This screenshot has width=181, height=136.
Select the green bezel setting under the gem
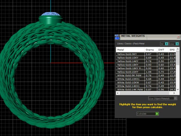click(x=51, y=20)
